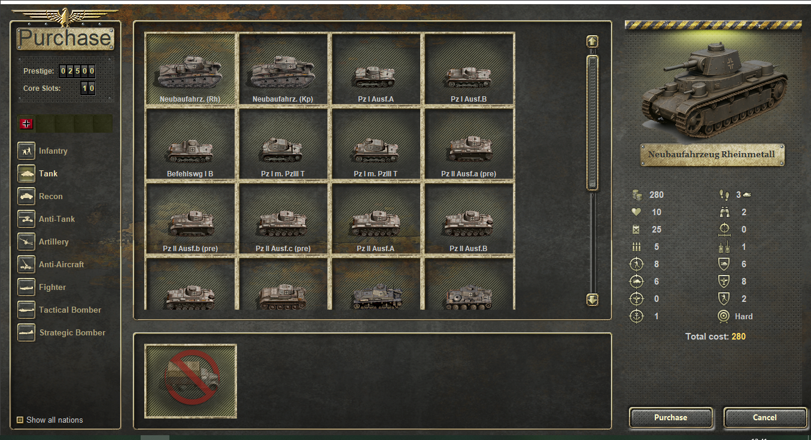Click the German nation flag icon

point(26,124)
